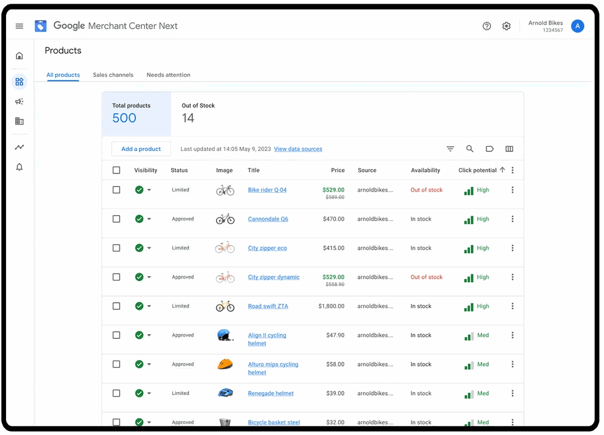Open more options for Renegade helmet
Screen dimensions: 604x435
pyautogui.click(x=512, y=393)
